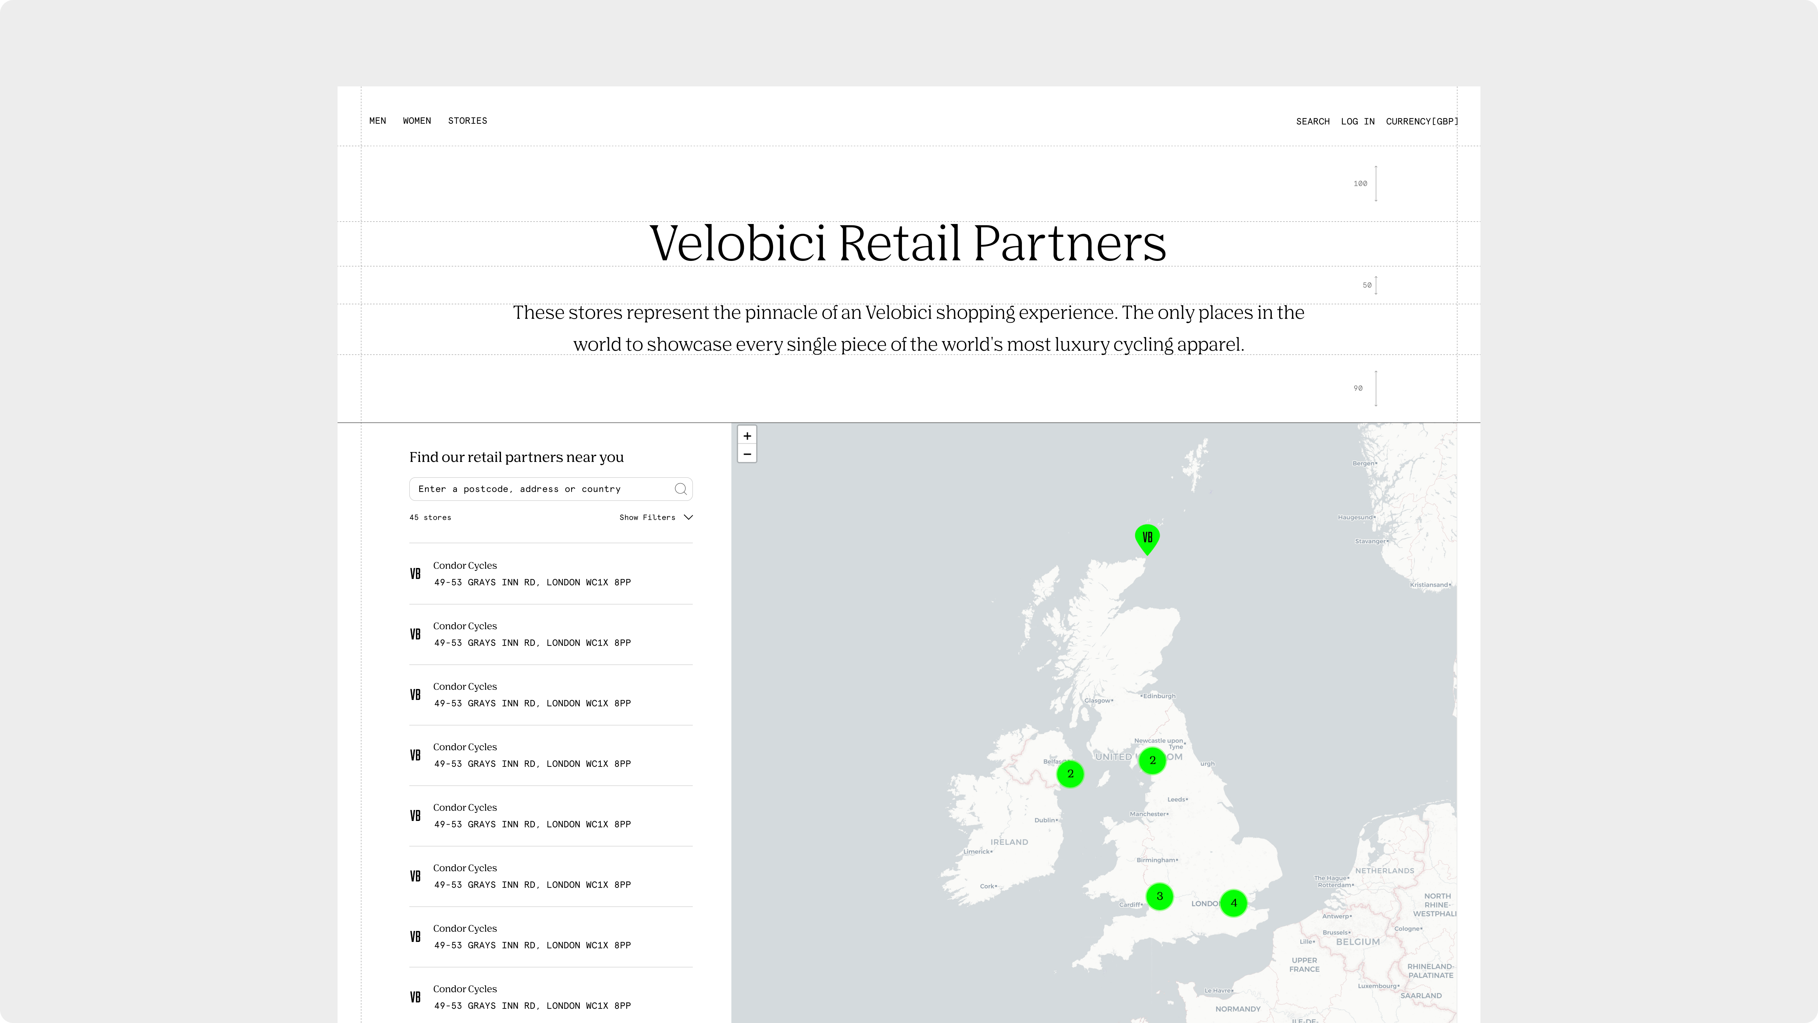
Task: Click the BELGIUM label on the map
Action: click(1357, 942)
